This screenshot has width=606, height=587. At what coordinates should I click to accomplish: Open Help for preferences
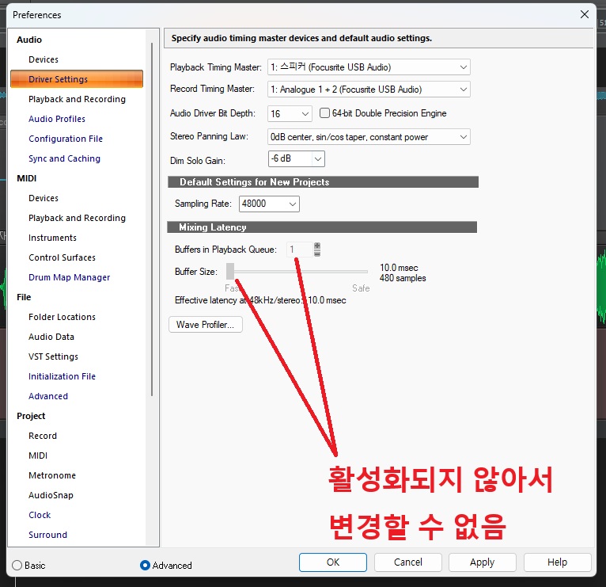click(x=557, y=562)
